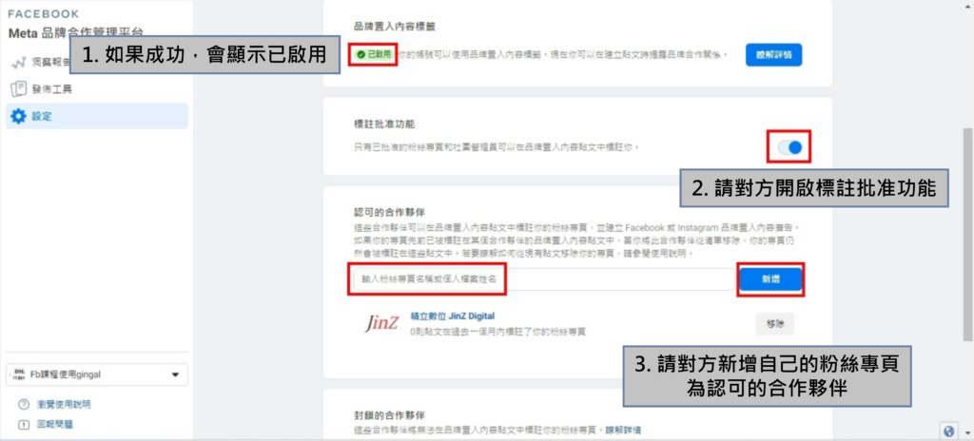Click the JinZ Digital partner logo
Viewport: 974px width, 441px height.
click(x=380, y=323)
